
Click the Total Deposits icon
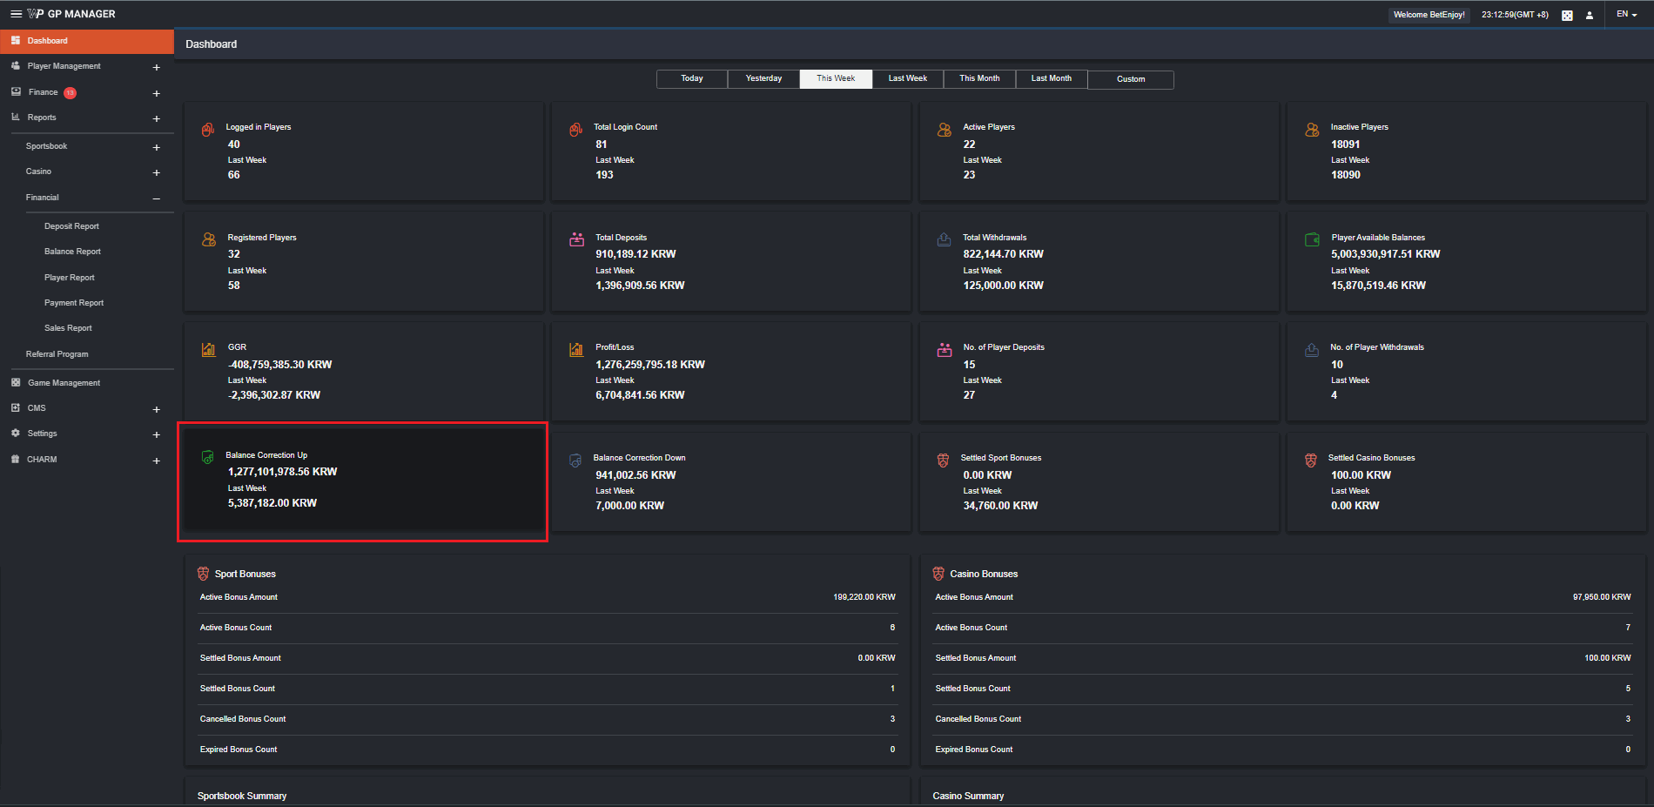tap(576, 239)
